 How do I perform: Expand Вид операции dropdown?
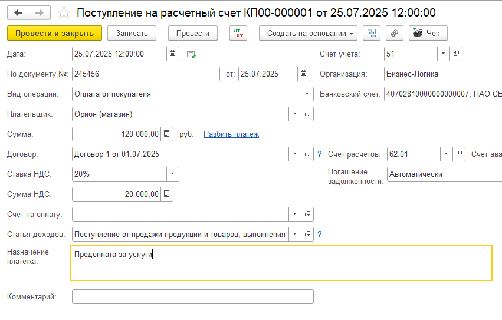307,94
